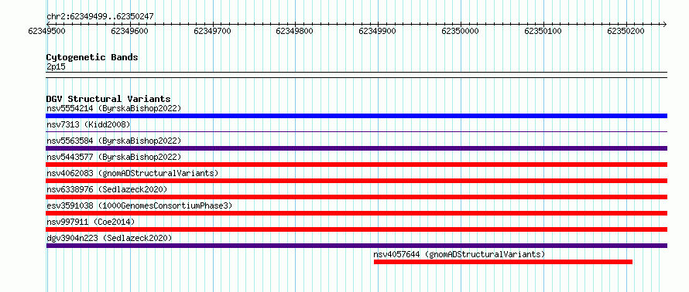Click the 2p15 cytogenetic band line
The height and width of the screenshot is (292, 689).
click(357, 75)
